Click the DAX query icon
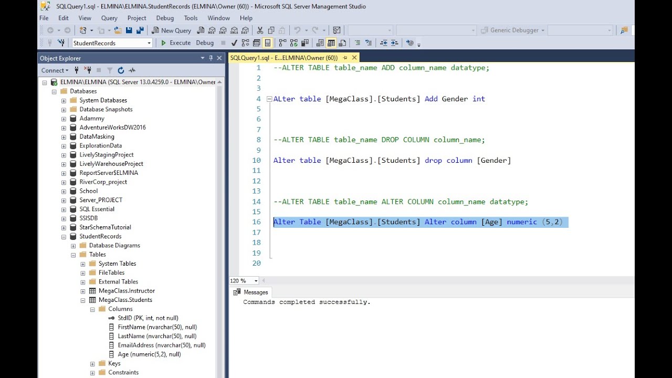The width and height of the screenshot is (672, 378). point(245,30)
